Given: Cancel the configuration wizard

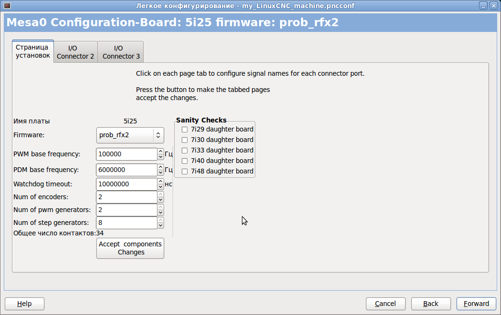Looking at the screenshot, I should (386, 304).
